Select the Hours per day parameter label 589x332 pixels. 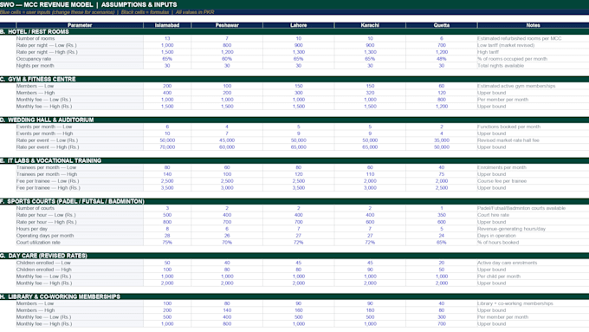click(x=32, y=229)
